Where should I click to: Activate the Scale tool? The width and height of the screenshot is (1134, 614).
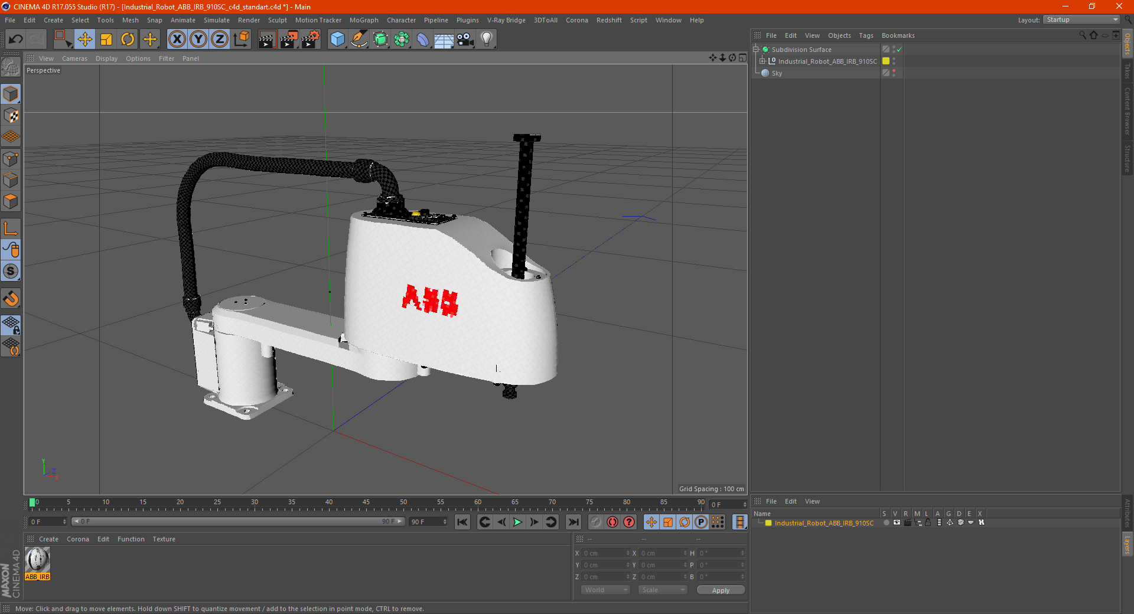click(x=106, y=40)
